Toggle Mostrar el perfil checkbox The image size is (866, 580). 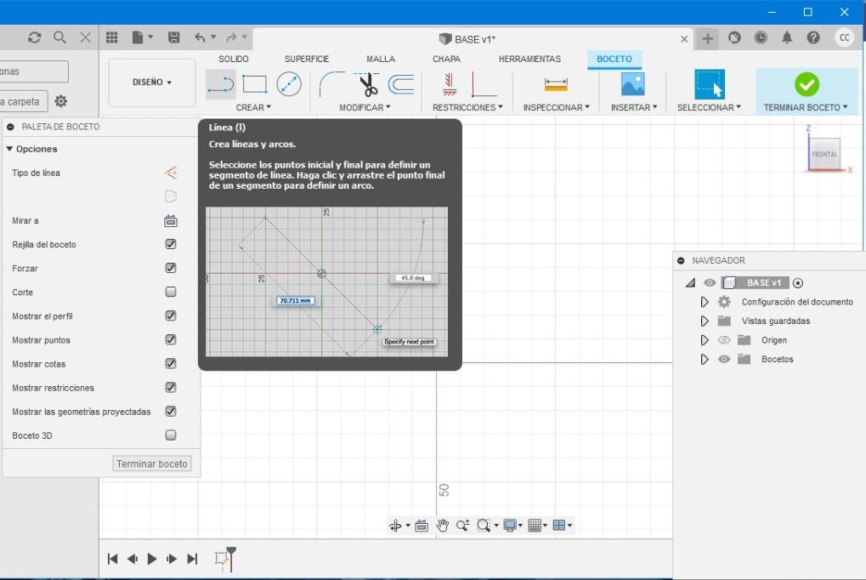coord(171,316)
